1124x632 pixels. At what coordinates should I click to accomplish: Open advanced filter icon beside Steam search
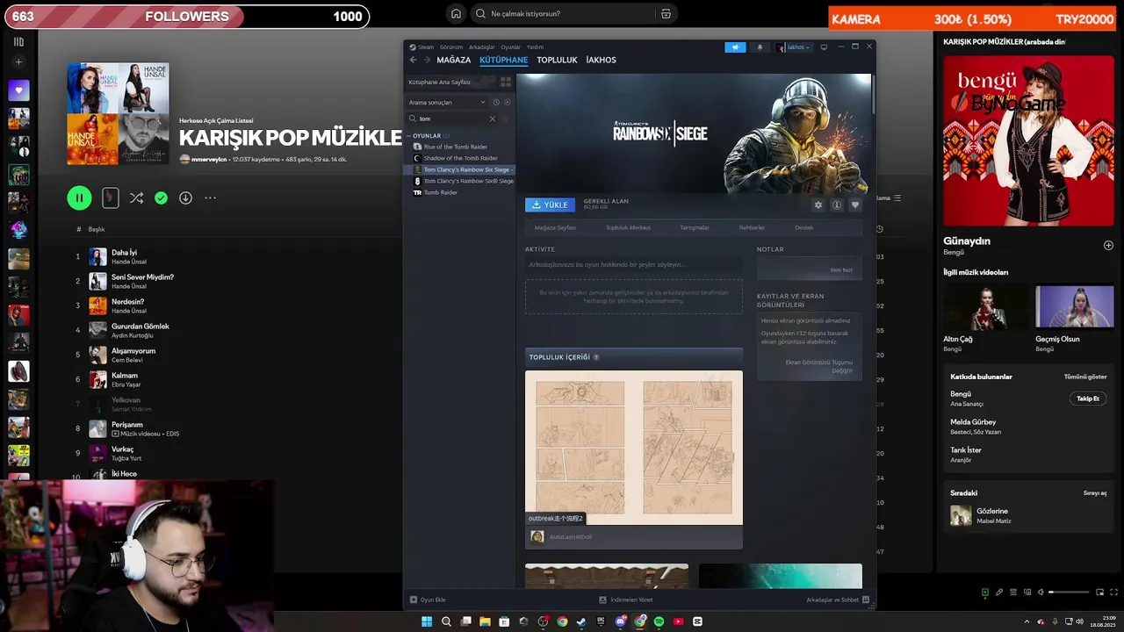coord(507,118)
